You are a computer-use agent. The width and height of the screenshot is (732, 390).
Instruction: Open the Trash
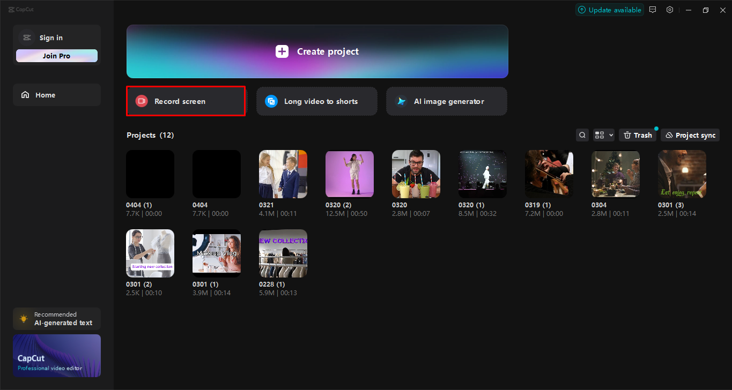pos(638,135)
